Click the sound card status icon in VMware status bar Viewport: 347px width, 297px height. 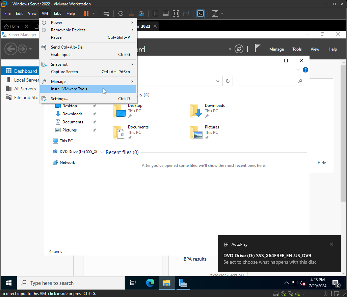(297, 294)
